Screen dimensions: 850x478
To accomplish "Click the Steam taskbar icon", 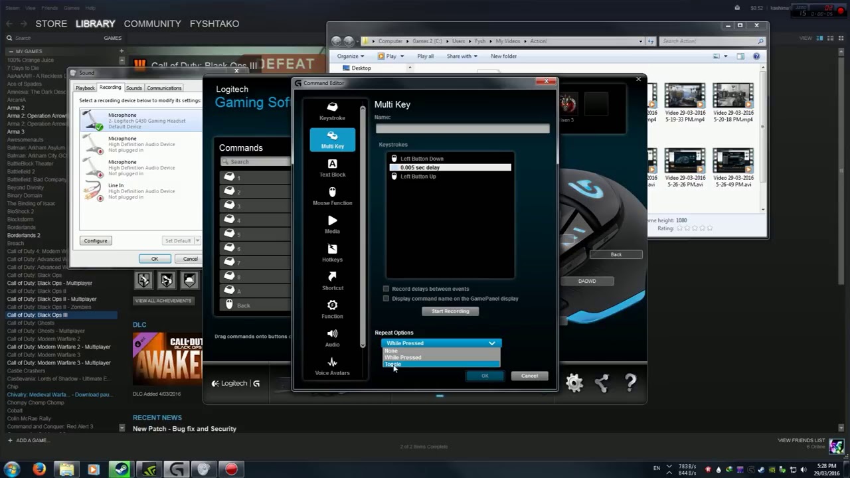I will (120, 469).
